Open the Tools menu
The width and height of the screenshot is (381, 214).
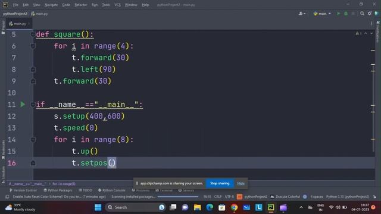[x=106, y=5]
